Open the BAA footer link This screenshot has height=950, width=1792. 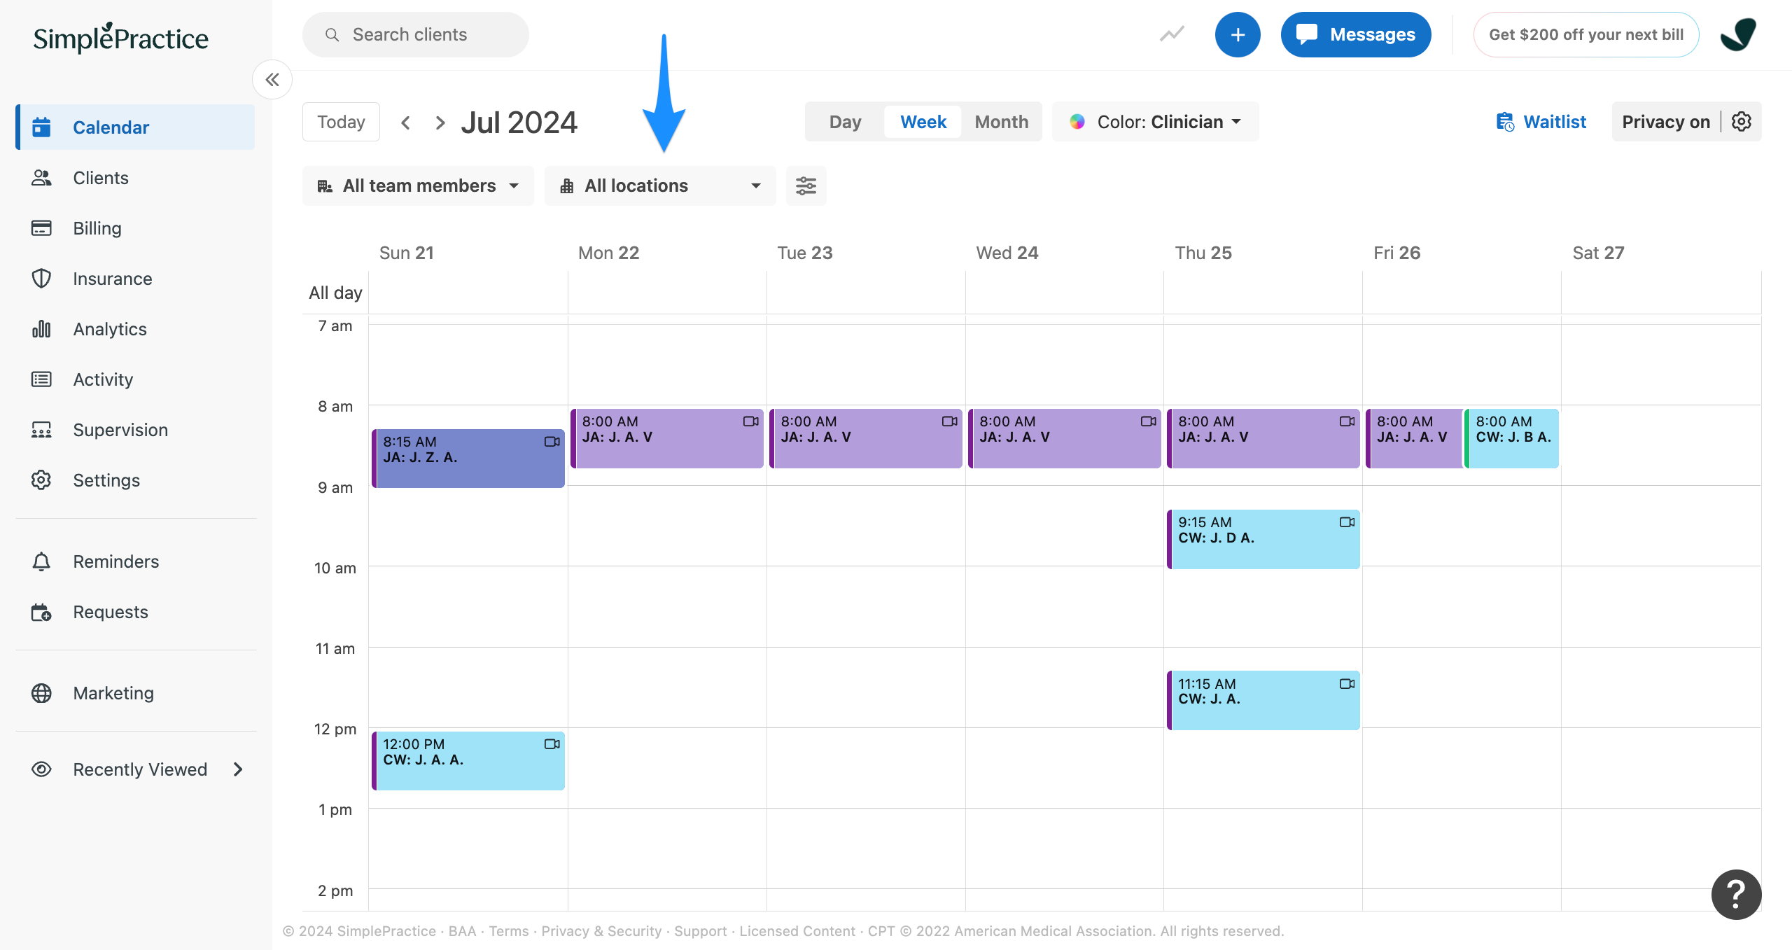(x=462, y=931)
